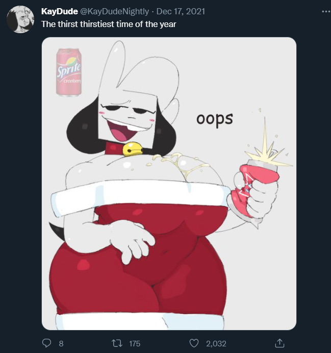Like the tweet with the heart icon
This screenshot has height=353, width=331.
[194, 343]
